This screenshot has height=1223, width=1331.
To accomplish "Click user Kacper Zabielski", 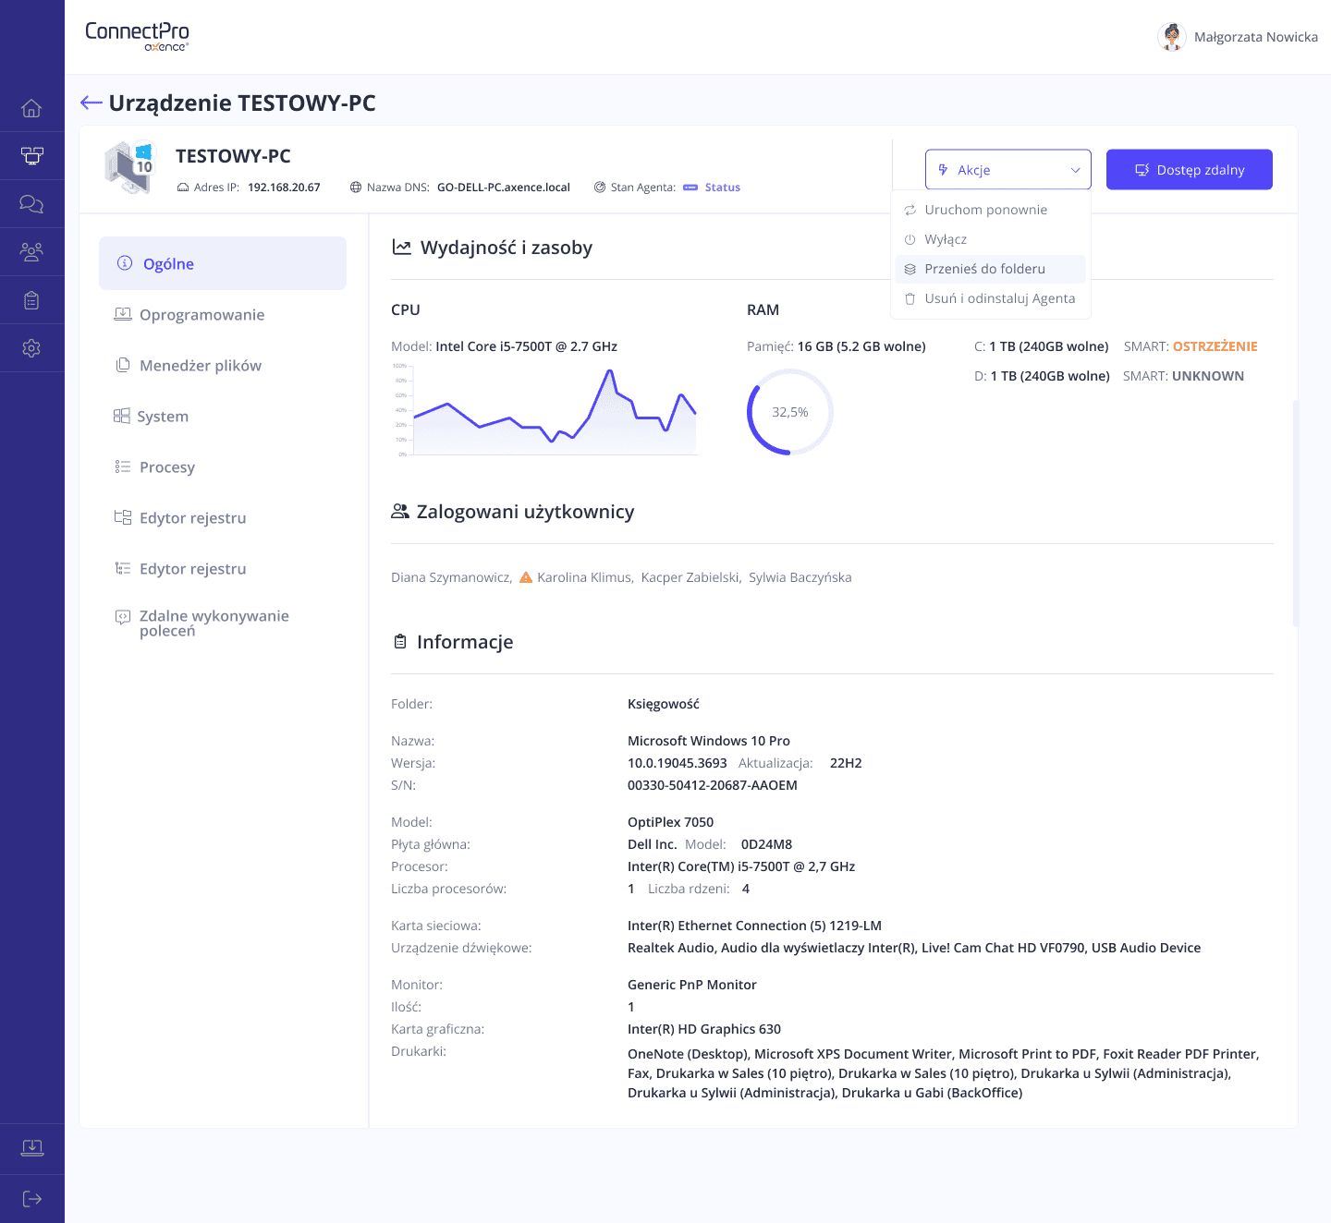I will tap(691, 577).
